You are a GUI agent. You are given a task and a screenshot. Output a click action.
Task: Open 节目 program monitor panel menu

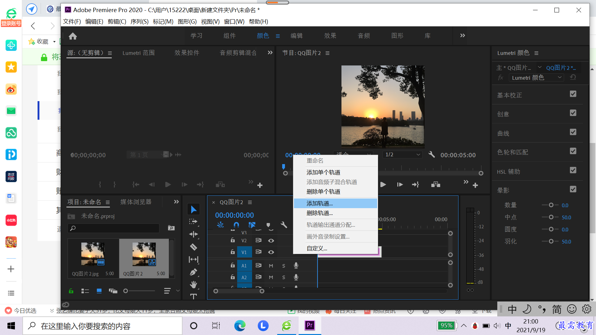pyautogui.click(x=327, y=53)
